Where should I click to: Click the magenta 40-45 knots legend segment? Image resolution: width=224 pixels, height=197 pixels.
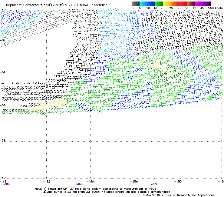[x=199, y=4]
